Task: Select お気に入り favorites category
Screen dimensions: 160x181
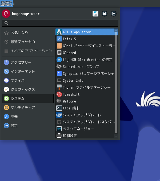Action: tap(28, 33)
